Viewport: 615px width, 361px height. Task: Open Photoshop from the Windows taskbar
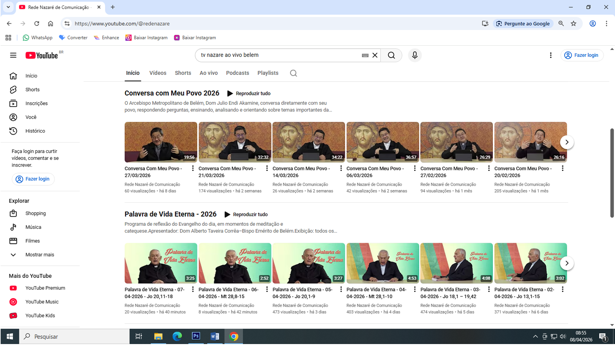196,336
